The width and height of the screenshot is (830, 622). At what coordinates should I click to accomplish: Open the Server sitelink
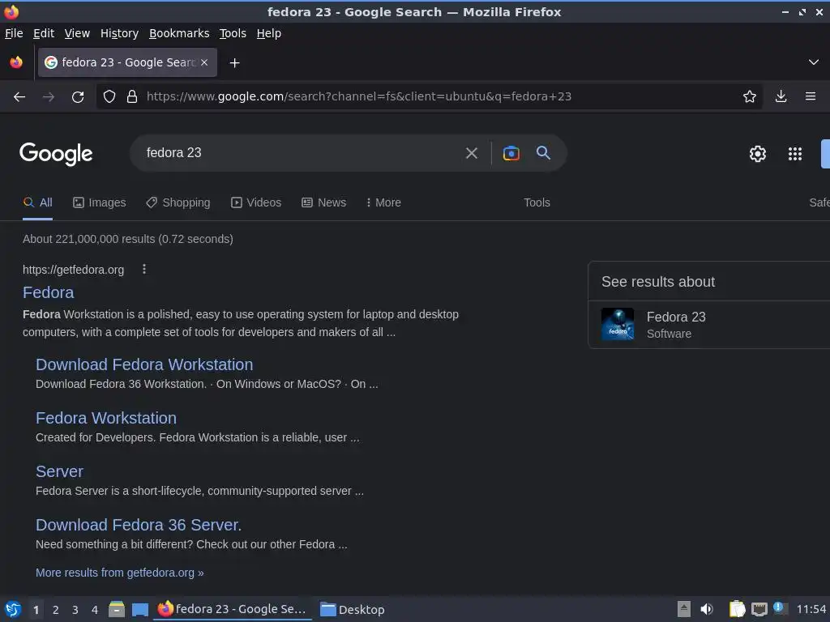pyautogui.click(x=59, y=471)
